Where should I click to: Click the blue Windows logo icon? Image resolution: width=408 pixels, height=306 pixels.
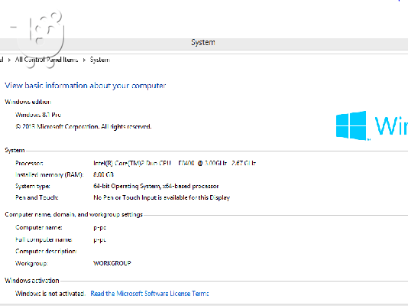351,125
